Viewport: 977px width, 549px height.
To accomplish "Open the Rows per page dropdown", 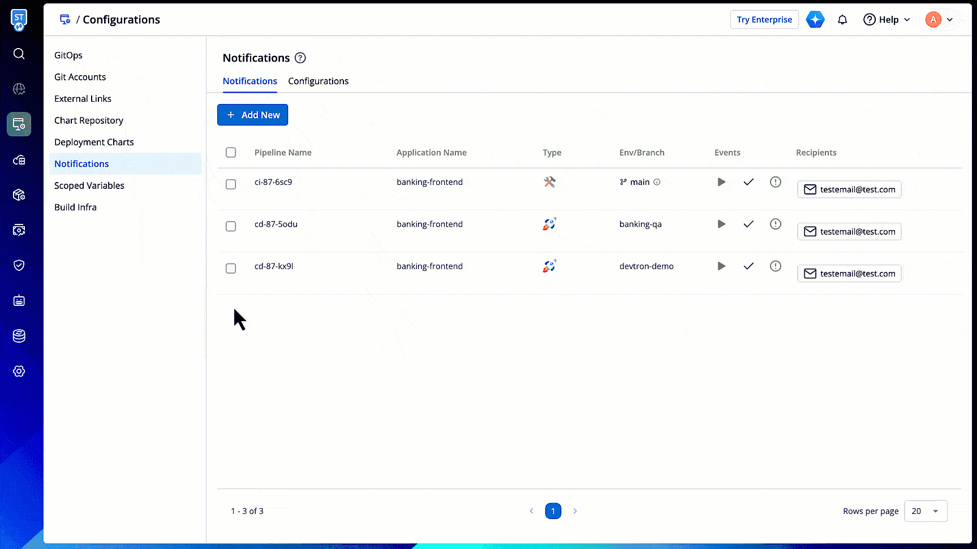I will click(x=926, y=511).
